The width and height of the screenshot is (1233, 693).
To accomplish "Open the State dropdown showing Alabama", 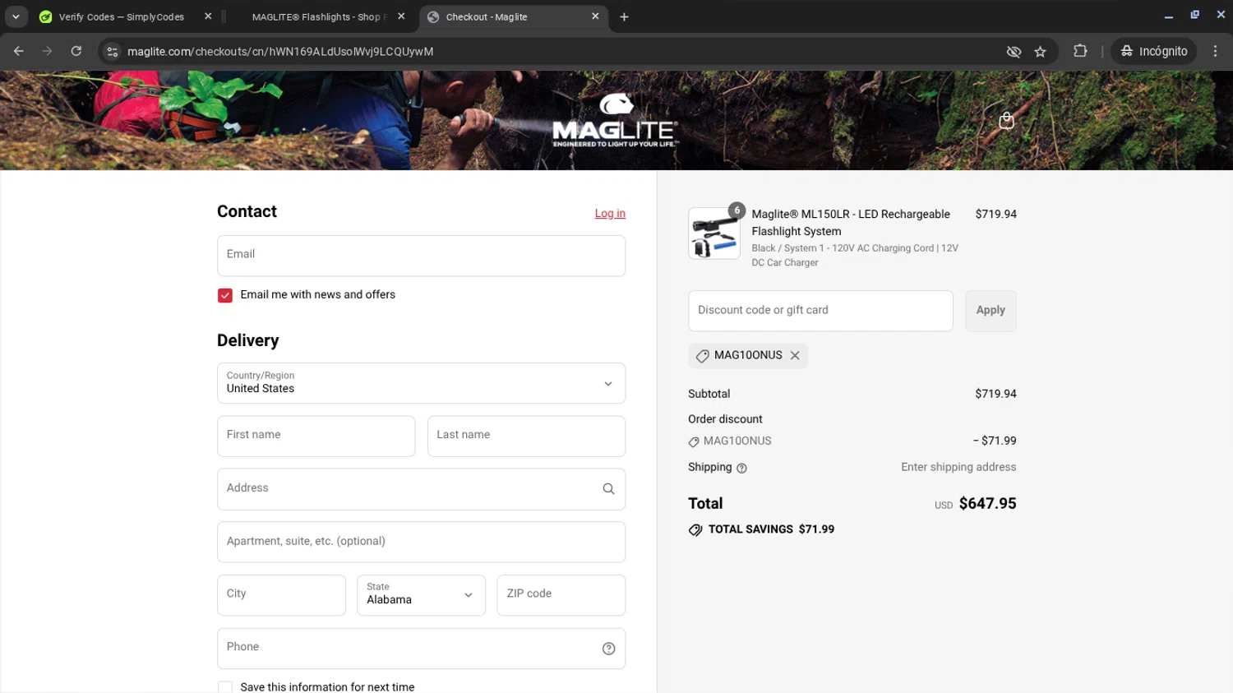I will click(x=421, y=595).
